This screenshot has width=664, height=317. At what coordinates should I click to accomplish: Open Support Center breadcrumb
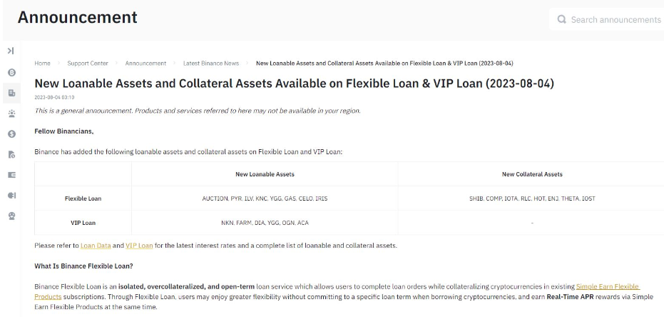point(88,64)
